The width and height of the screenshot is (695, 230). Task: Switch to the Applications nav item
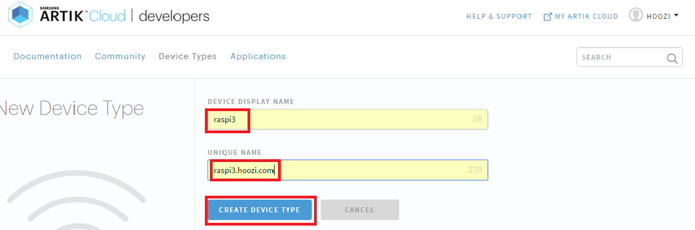[258, 56]
